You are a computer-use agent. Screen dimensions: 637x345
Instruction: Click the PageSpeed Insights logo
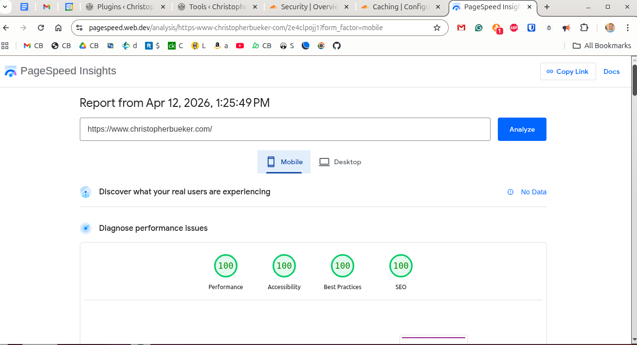[x=60, y=71]
